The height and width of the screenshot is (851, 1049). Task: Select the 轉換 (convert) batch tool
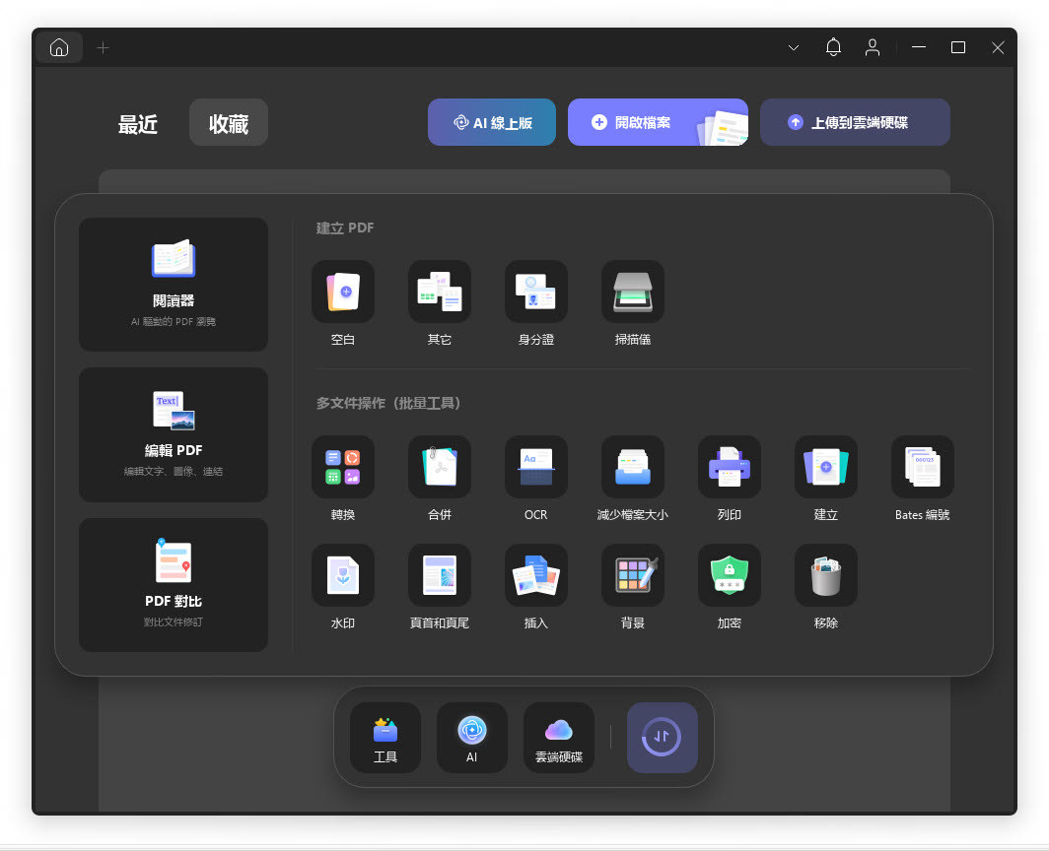tap(342, 467)
